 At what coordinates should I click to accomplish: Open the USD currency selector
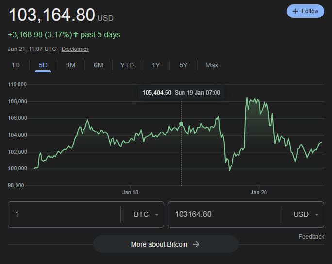point(306,214)
